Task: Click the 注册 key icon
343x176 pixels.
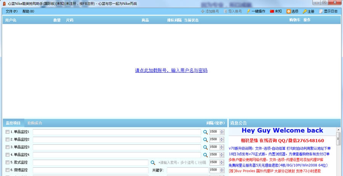Action: (x=305, y=11)
